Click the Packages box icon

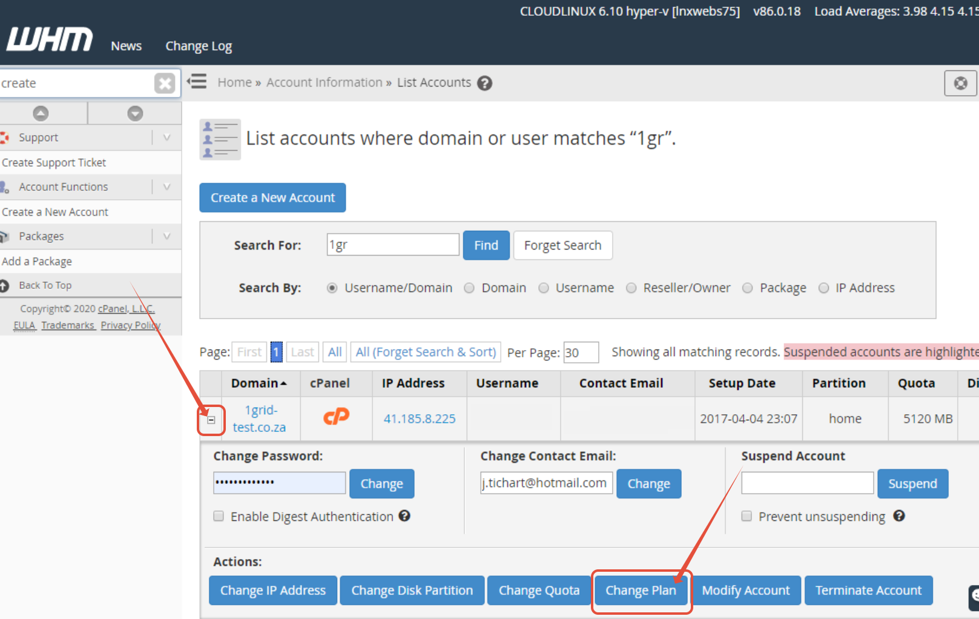point(5,236)
